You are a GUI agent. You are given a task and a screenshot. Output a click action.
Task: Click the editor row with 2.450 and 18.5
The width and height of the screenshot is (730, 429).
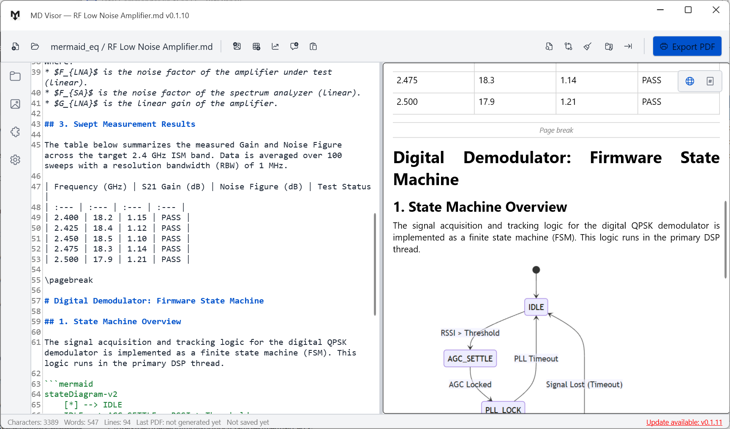point(117,239)
